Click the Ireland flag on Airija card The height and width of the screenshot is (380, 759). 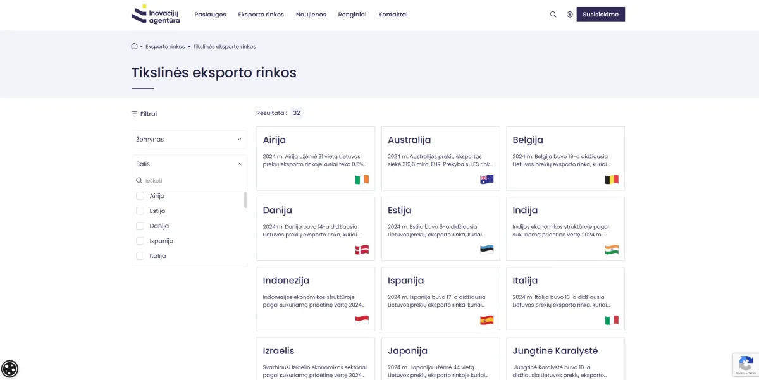[x=362, y=180]
